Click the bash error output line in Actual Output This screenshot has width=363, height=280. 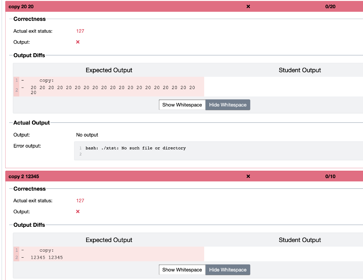click(135, 148)
